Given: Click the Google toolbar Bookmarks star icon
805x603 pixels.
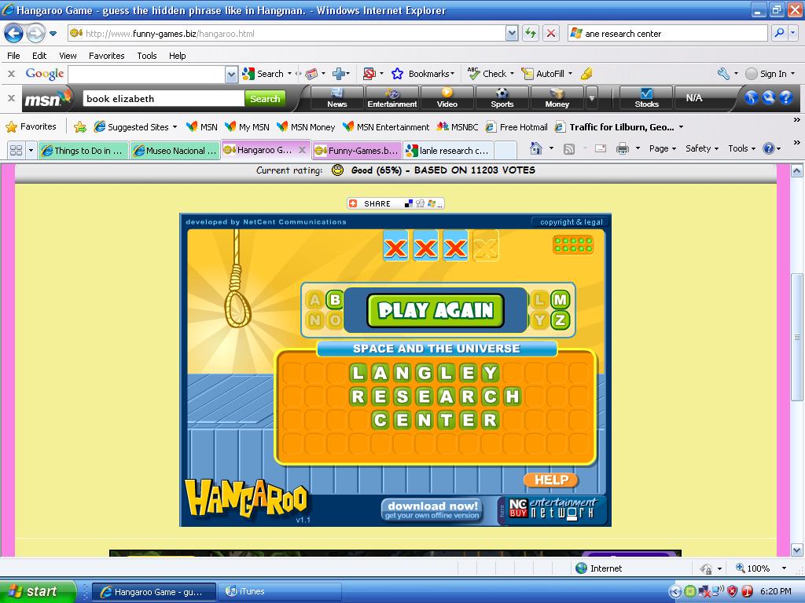Looking at the screenshot, I should tap(397, 74).
